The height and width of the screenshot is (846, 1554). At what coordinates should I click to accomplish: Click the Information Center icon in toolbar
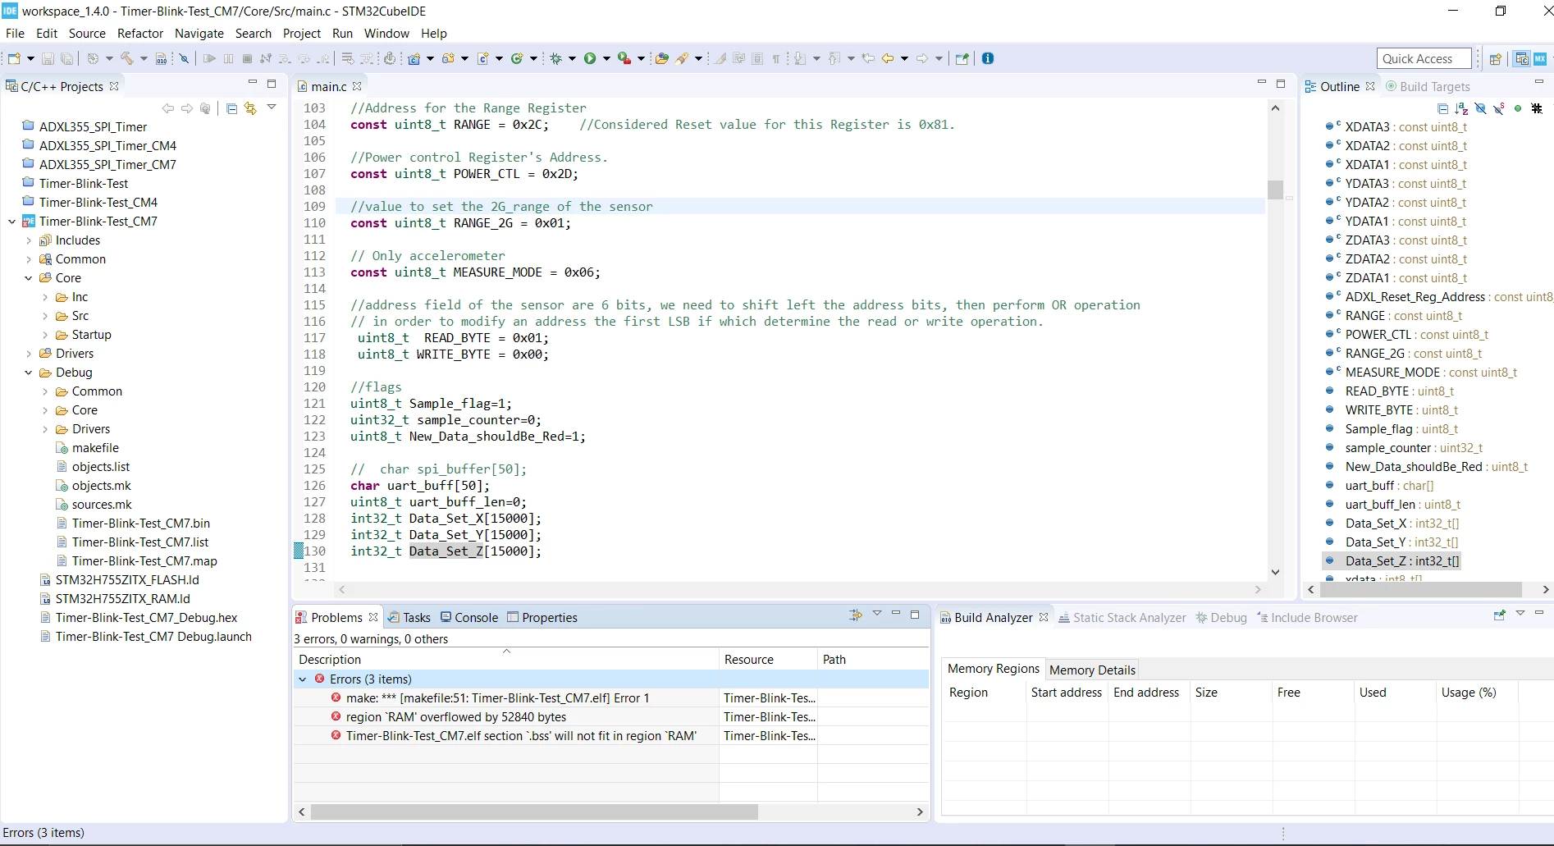pos(988,58)
